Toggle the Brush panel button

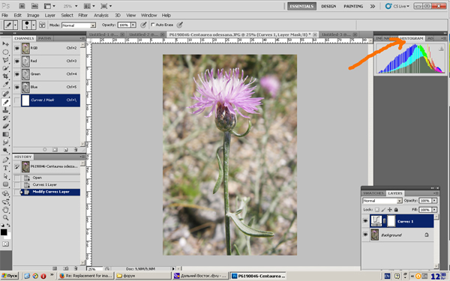pos(42,25)
